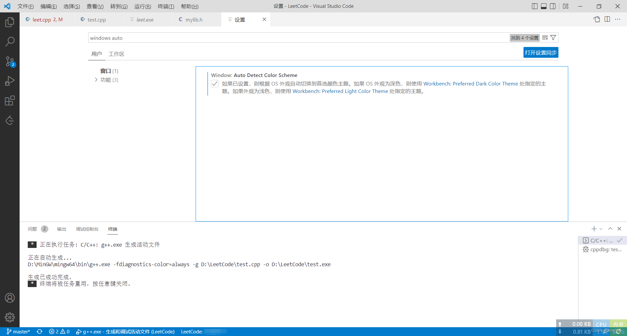Clear the settings search input

point(545,38)
